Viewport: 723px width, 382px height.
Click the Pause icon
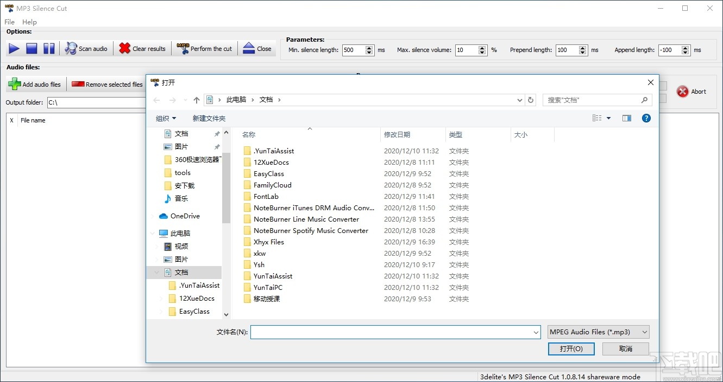click(48, 48)
